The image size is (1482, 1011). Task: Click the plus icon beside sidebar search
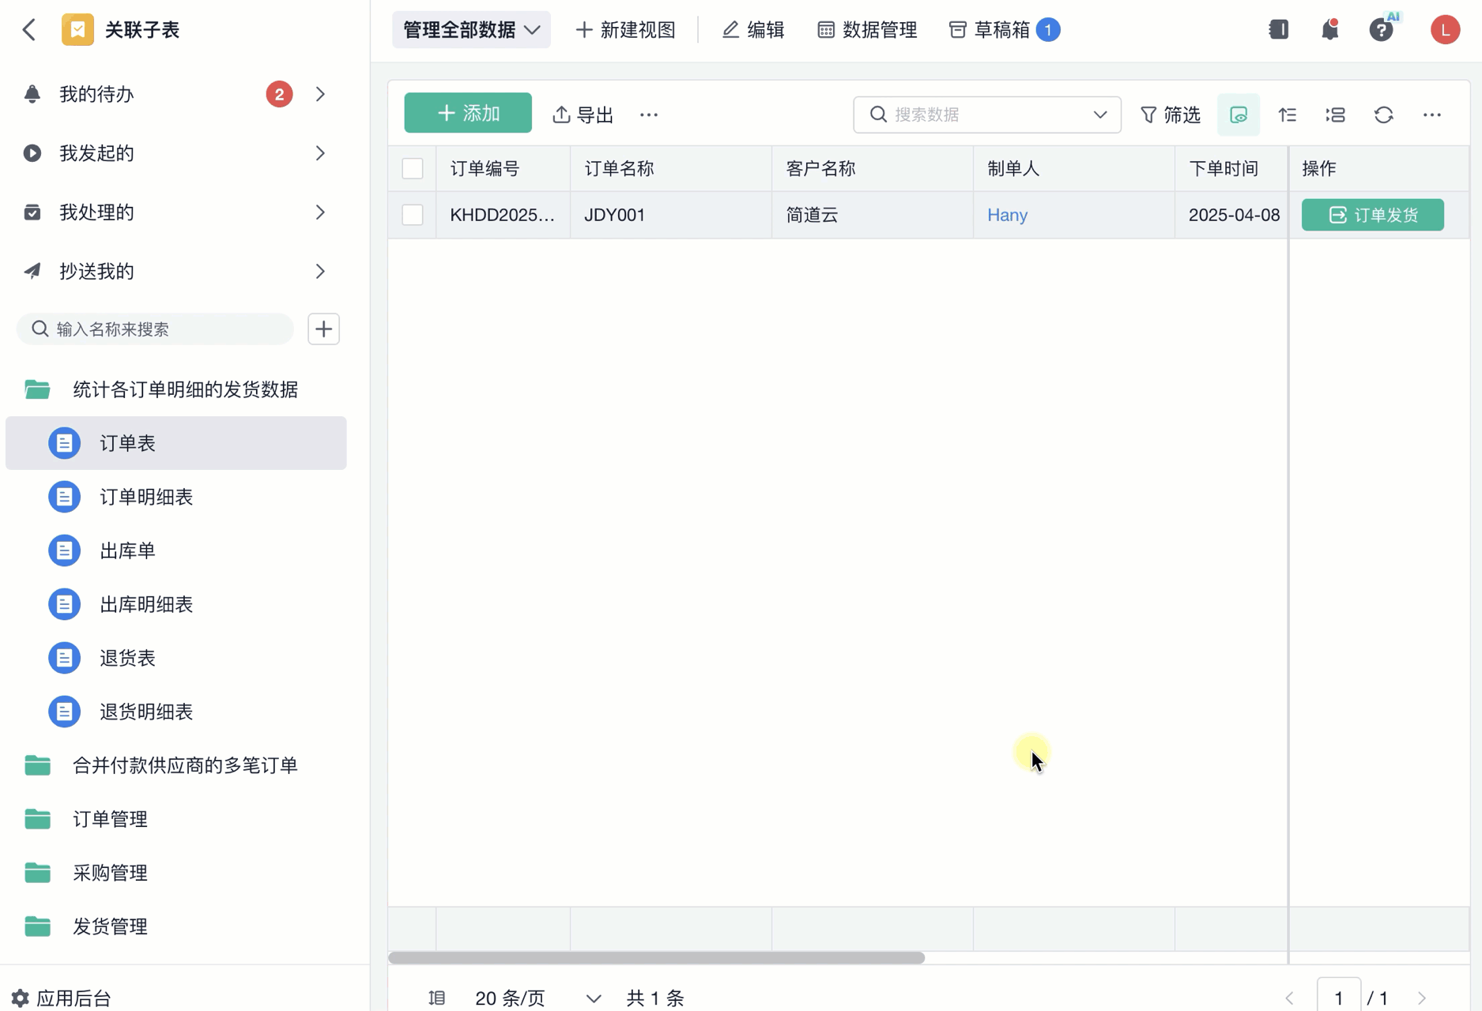click(x=323, y=329)
